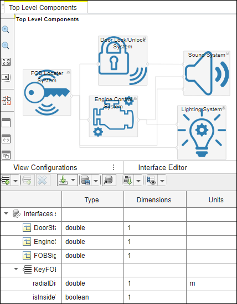Image resolution: width=237 pixels, height=304 pixels.
Task: Select the FOBSig interface row
Action: pyautogui.click(x=118, y=256)
